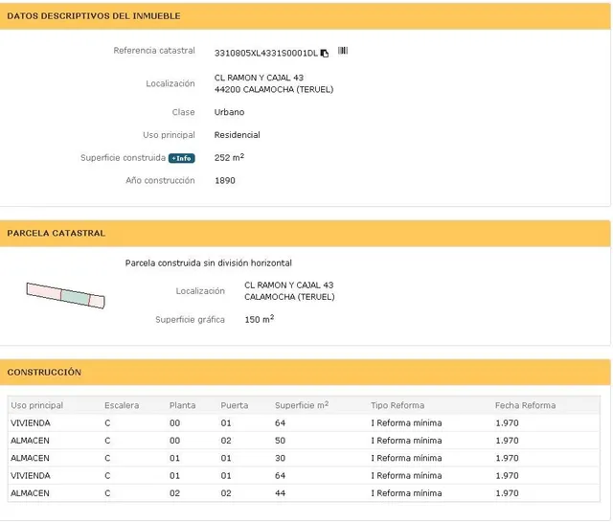The height and width of the screenshot is (524, 613).
Task: Open the parcel shape thumbnail
Action: coord(66,295)
